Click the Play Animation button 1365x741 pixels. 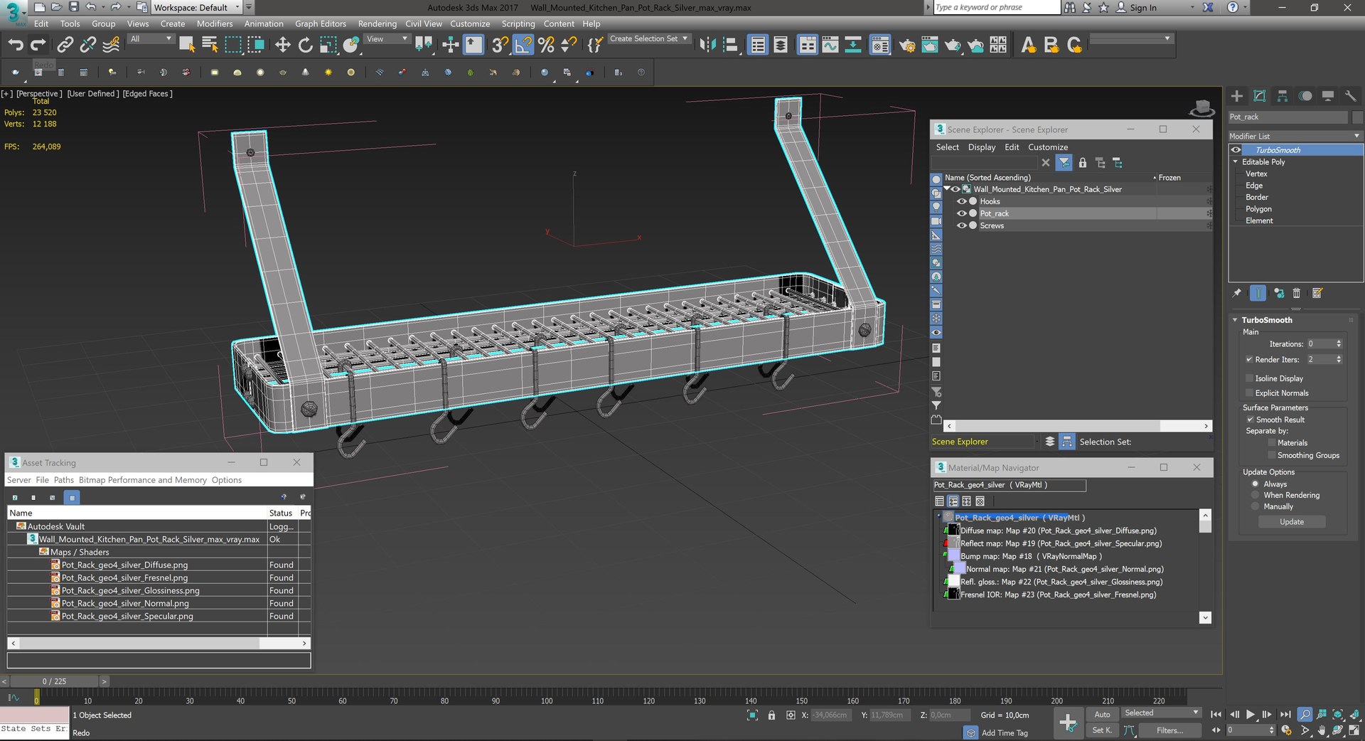[1250, 714]
